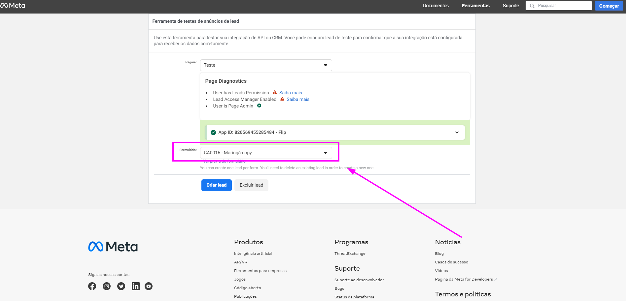Click the Excluir lead button
The height and width of the screenshot is (301, 626).
[252, 185]
